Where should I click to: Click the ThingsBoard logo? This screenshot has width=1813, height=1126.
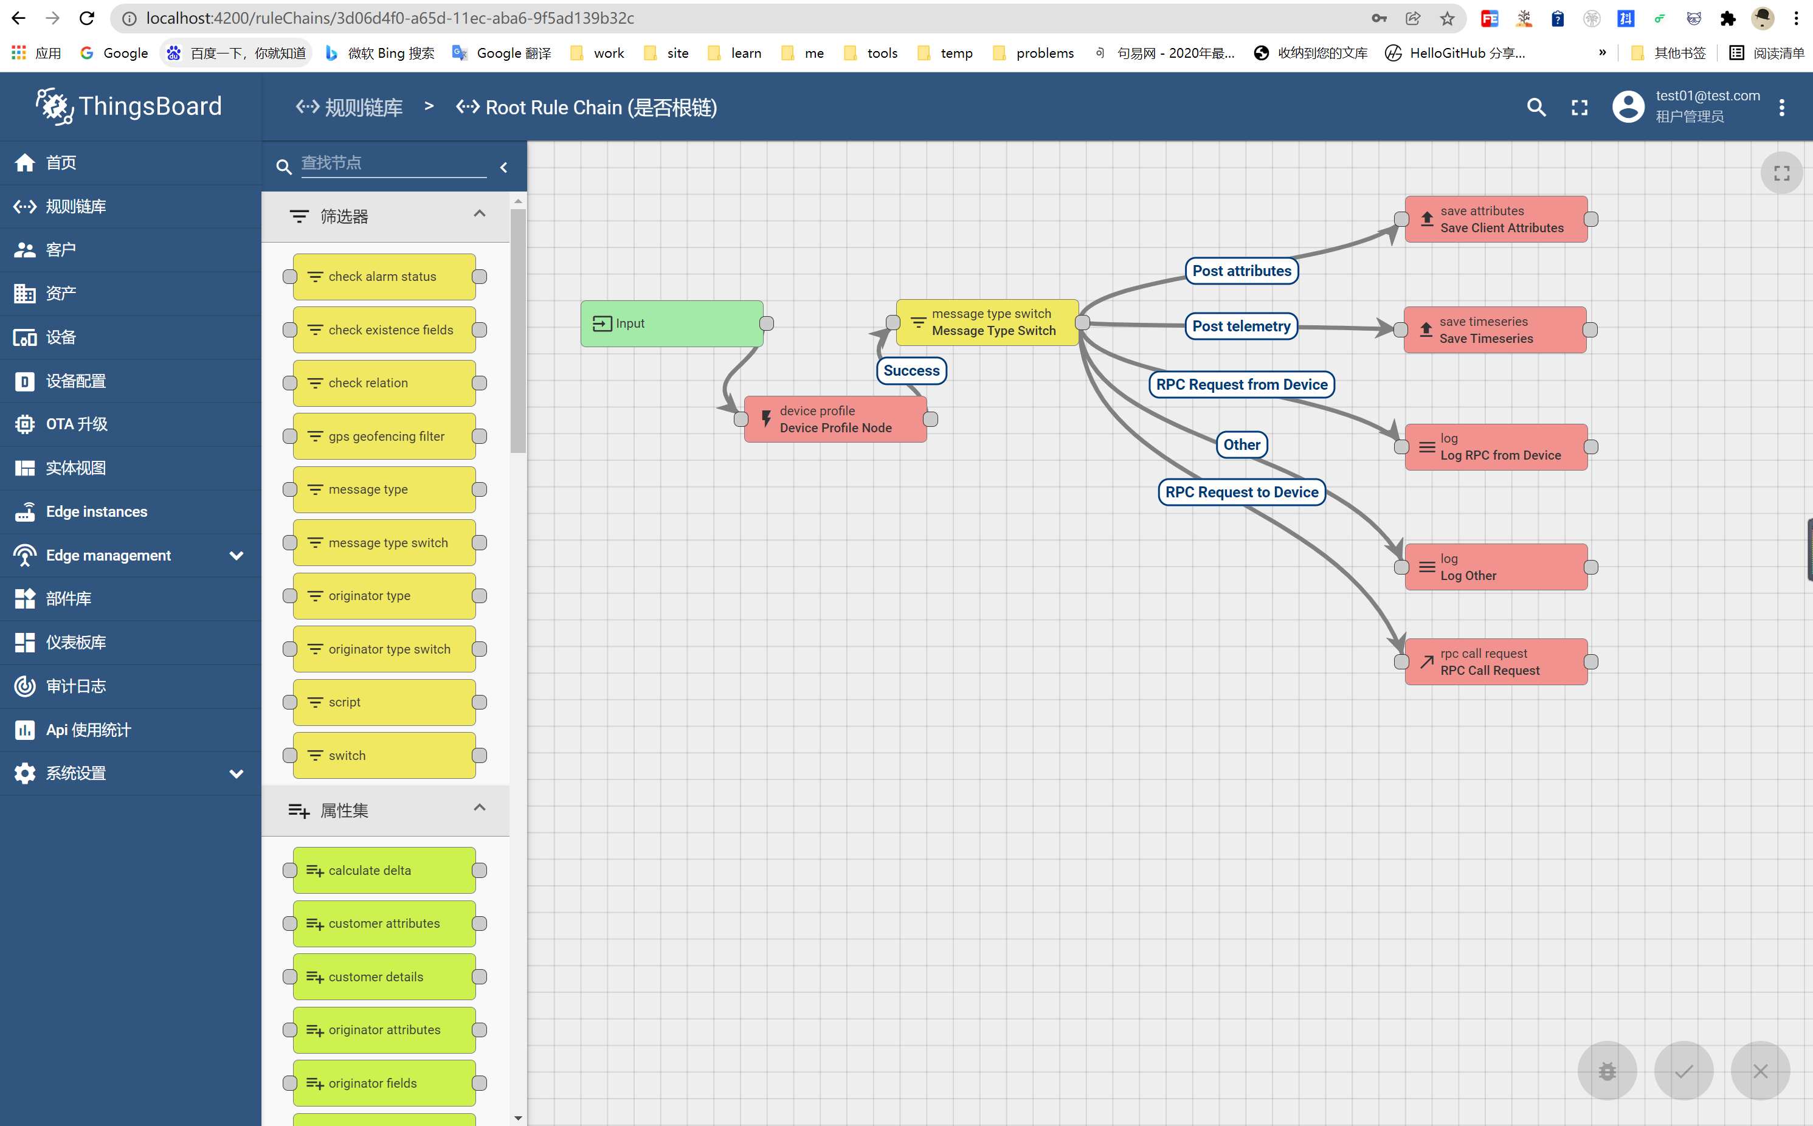coord(129,106)
